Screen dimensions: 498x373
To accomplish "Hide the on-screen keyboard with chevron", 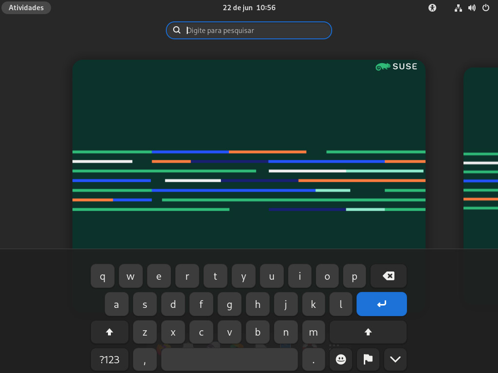I will [395, 359].
